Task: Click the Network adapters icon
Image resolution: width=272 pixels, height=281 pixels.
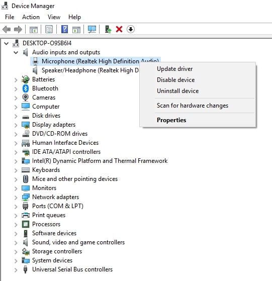Action: pyautogui.click(x=26, y=197)
